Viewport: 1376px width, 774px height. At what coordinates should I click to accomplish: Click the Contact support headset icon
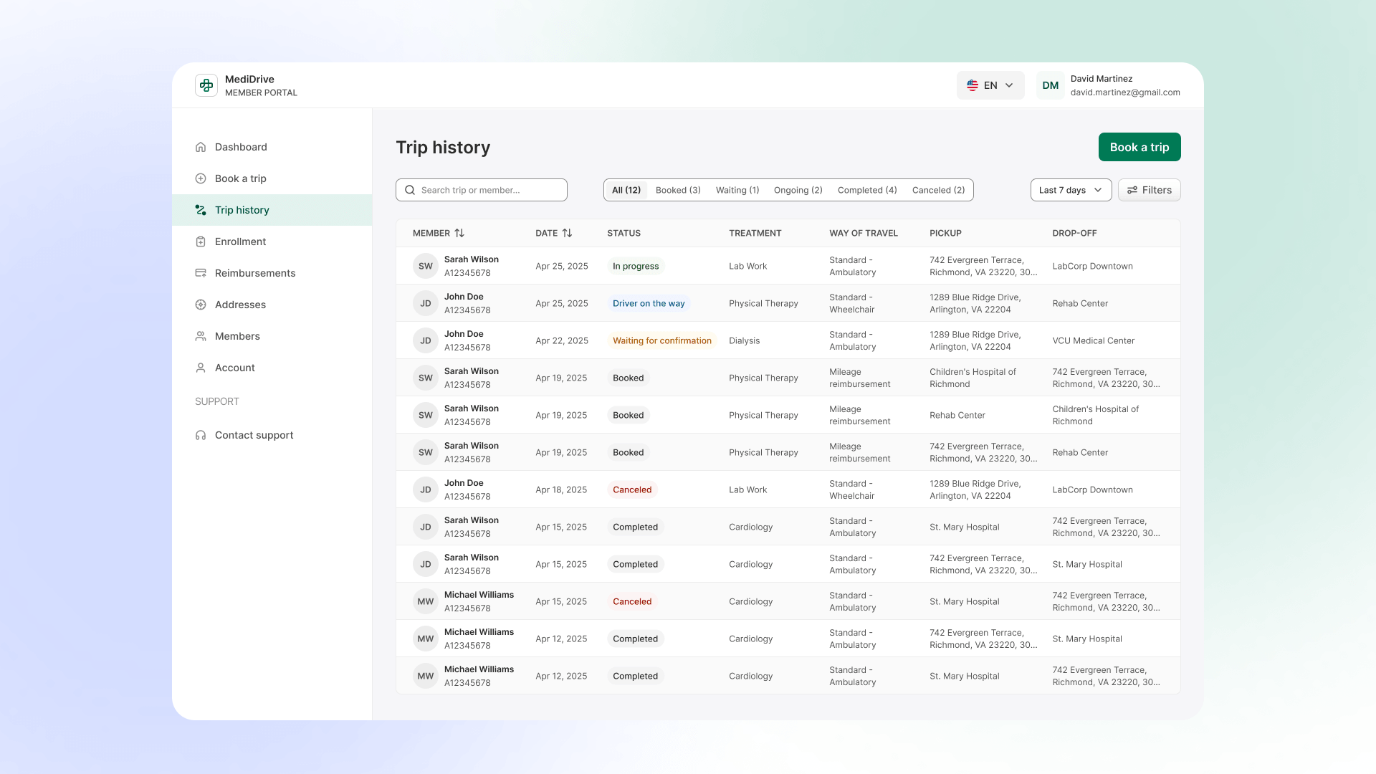(x=201, y=435)
